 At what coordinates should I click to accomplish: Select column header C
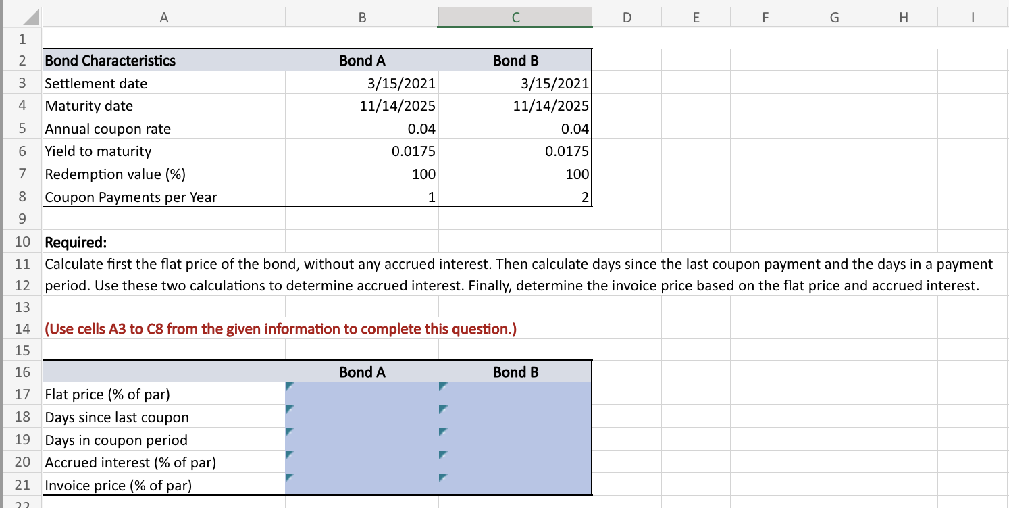(x=515, y=16)
